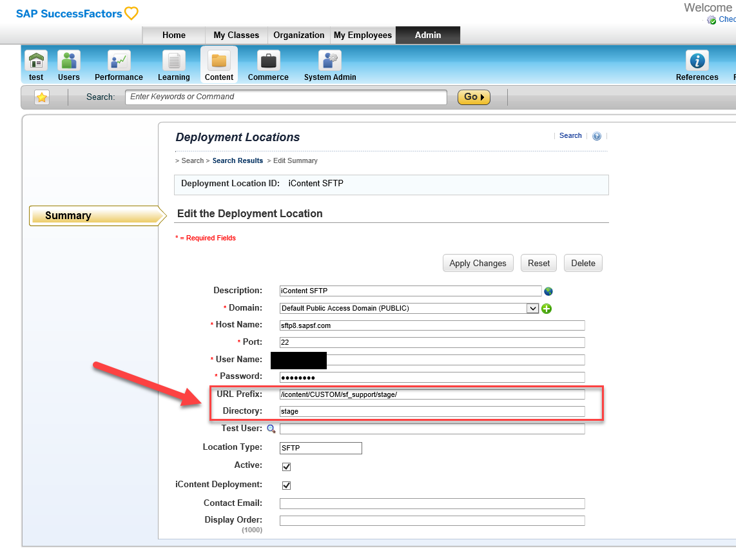Click the User Name input field
The height and width of the screenshot is (551, 736).
[432, 360]
